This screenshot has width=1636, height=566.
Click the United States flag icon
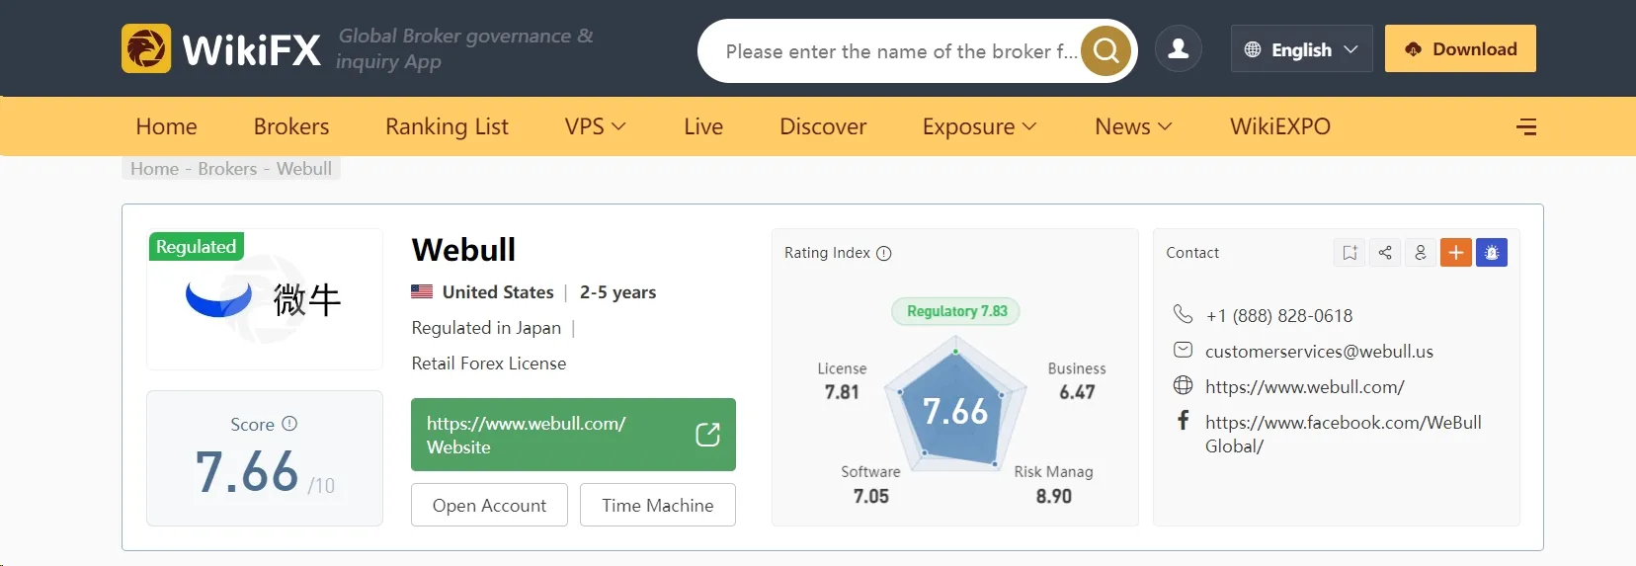[422, 291]
